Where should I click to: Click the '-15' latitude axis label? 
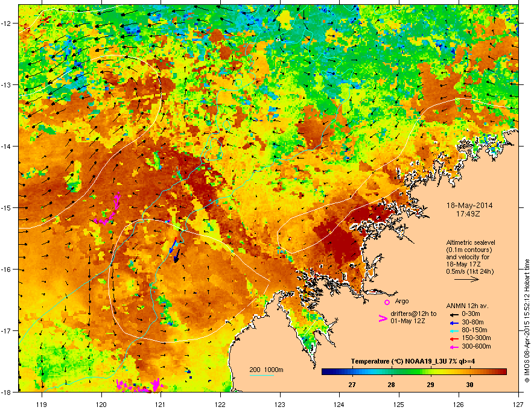coord(6,207)
